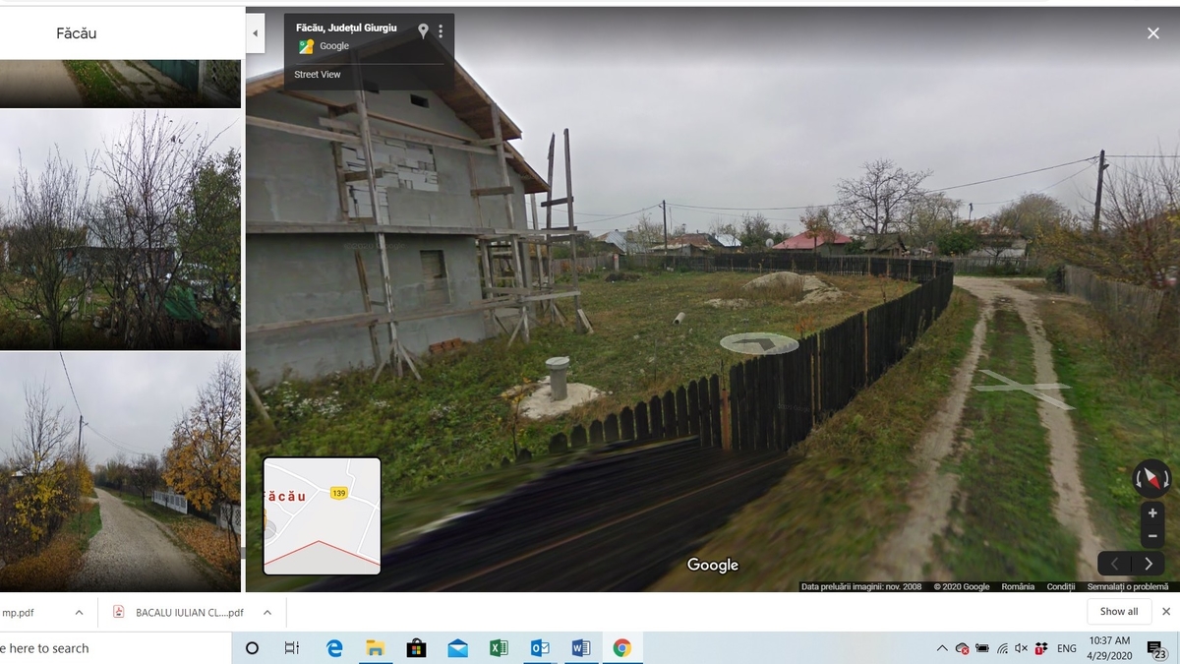Expand options for the mp.pdf download
Image resolution: width=1180 pixels, height=664 pixels.
[79, 612]
